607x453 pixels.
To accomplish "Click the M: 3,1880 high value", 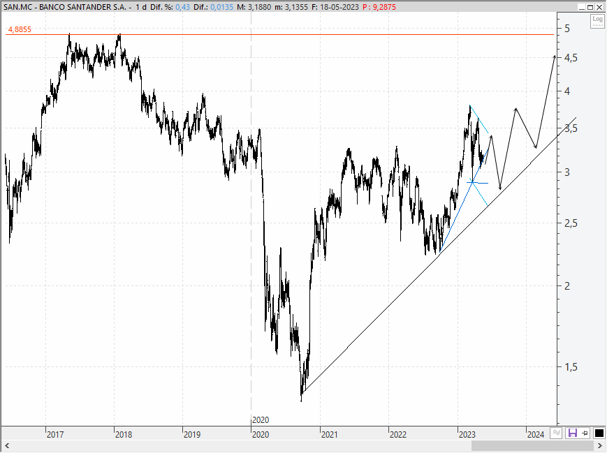I will tap(254, 7).
